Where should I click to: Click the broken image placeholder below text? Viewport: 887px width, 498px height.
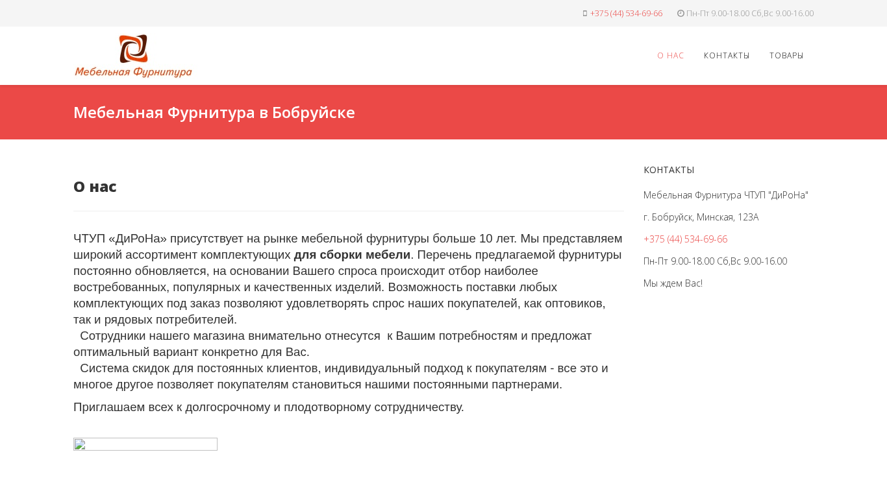145,444
